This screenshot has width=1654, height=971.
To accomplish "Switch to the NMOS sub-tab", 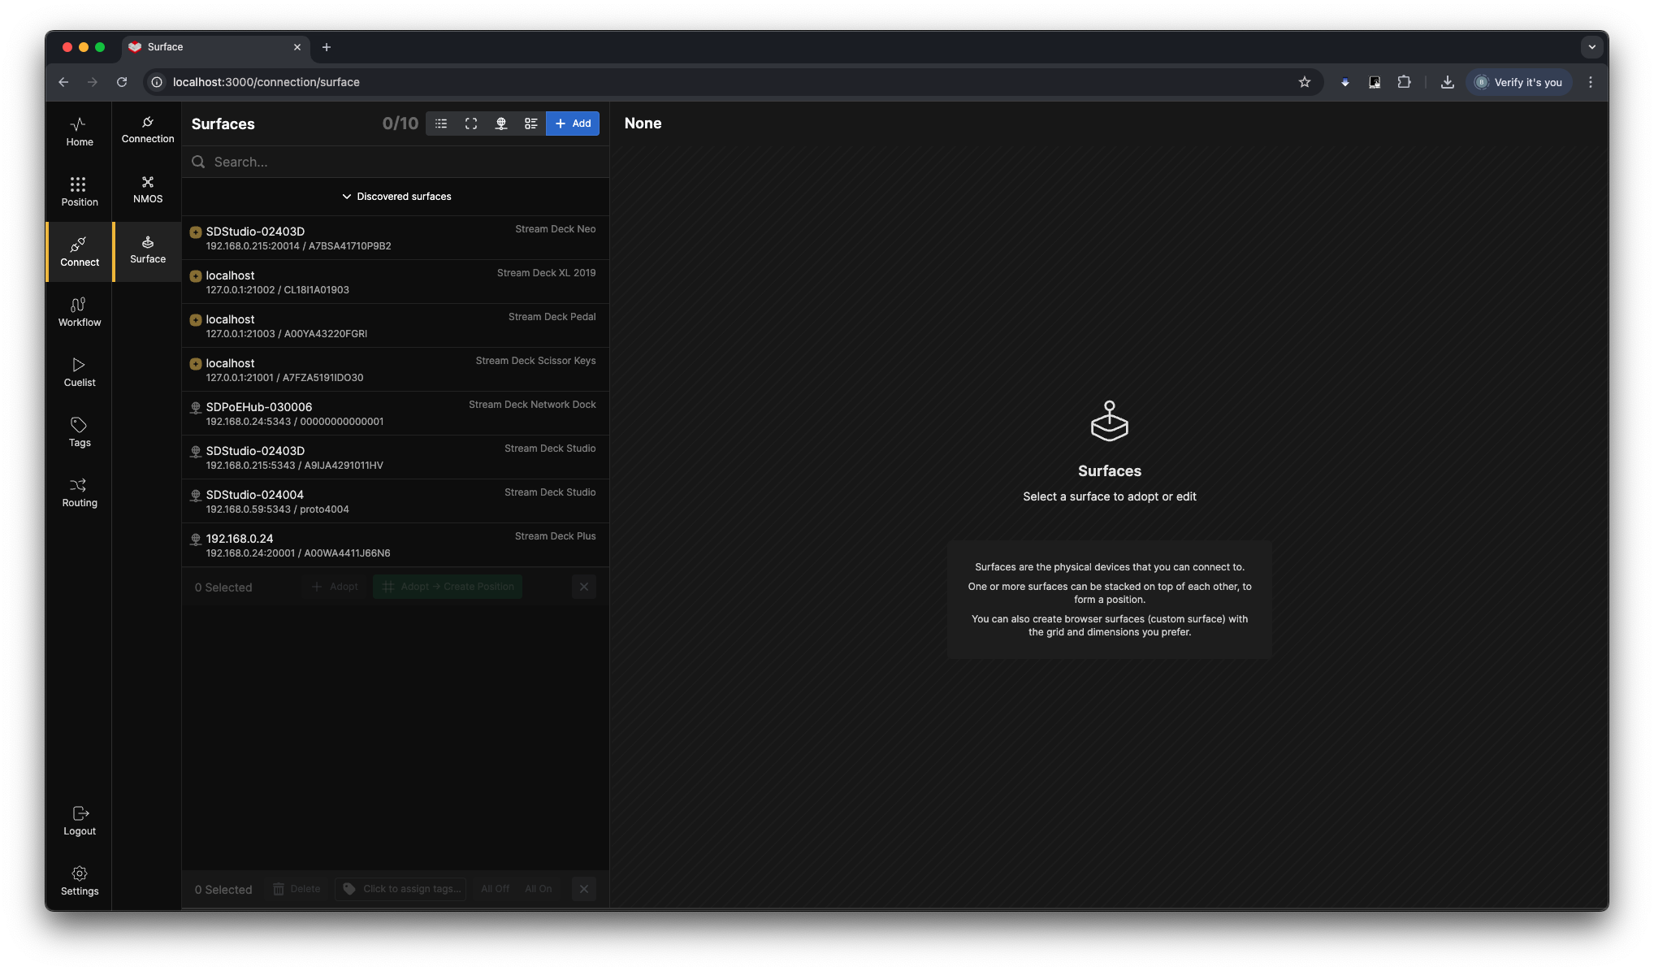I will [148, 189].
